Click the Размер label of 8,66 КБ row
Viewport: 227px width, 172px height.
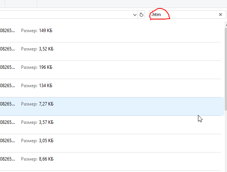pyautogui.click(x=29, y=159)
